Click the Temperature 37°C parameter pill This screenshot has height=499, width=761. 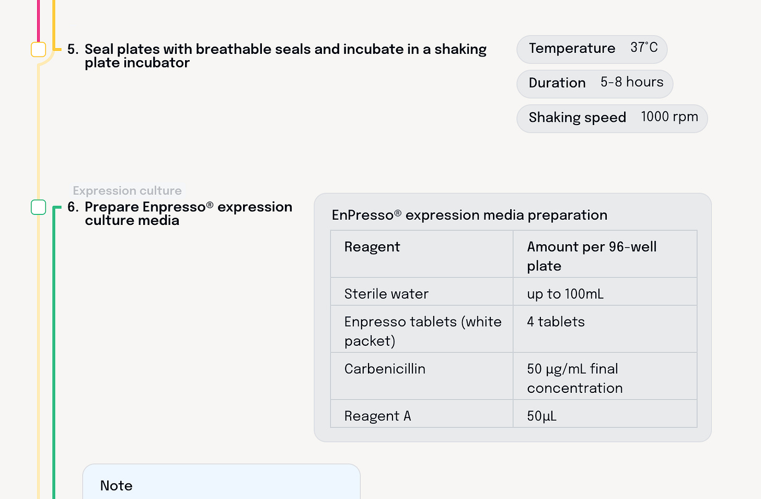click(x=592, y=49)
